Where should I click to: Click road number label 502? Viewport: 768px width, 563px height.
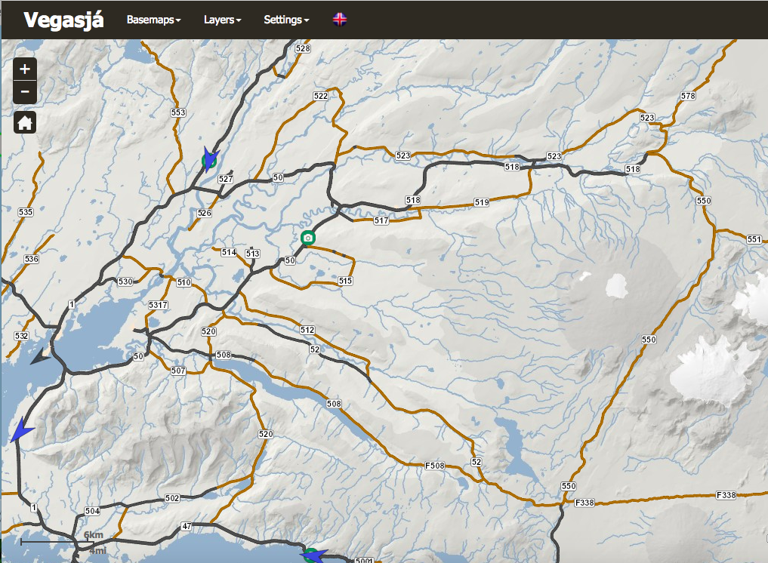172,498
